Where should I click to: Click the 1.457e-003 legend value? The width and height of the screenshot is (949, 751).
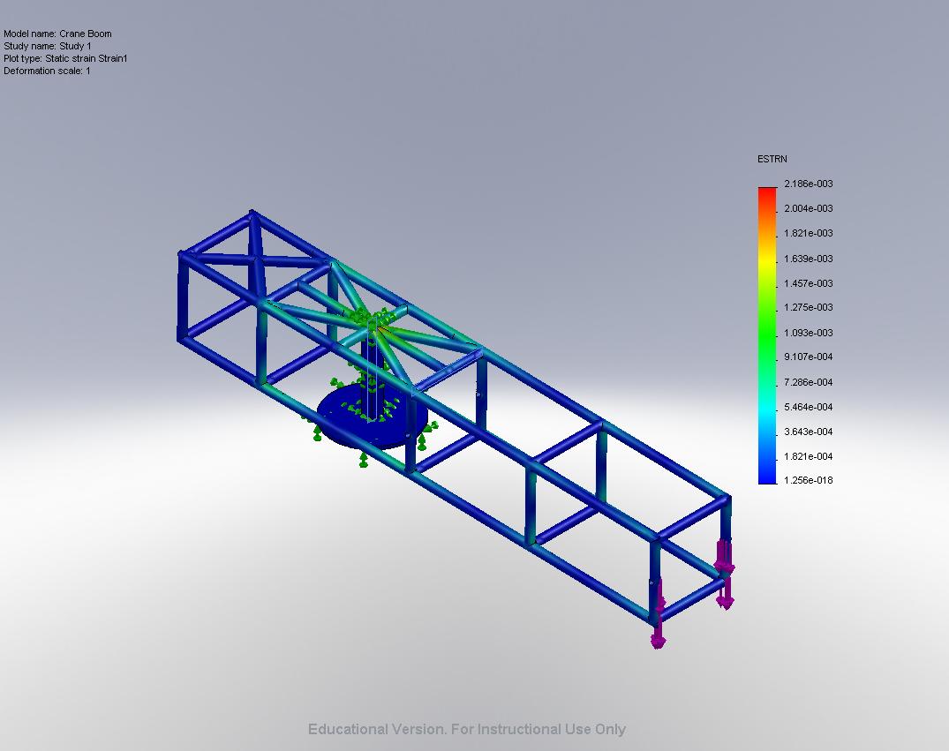point(809,283)
